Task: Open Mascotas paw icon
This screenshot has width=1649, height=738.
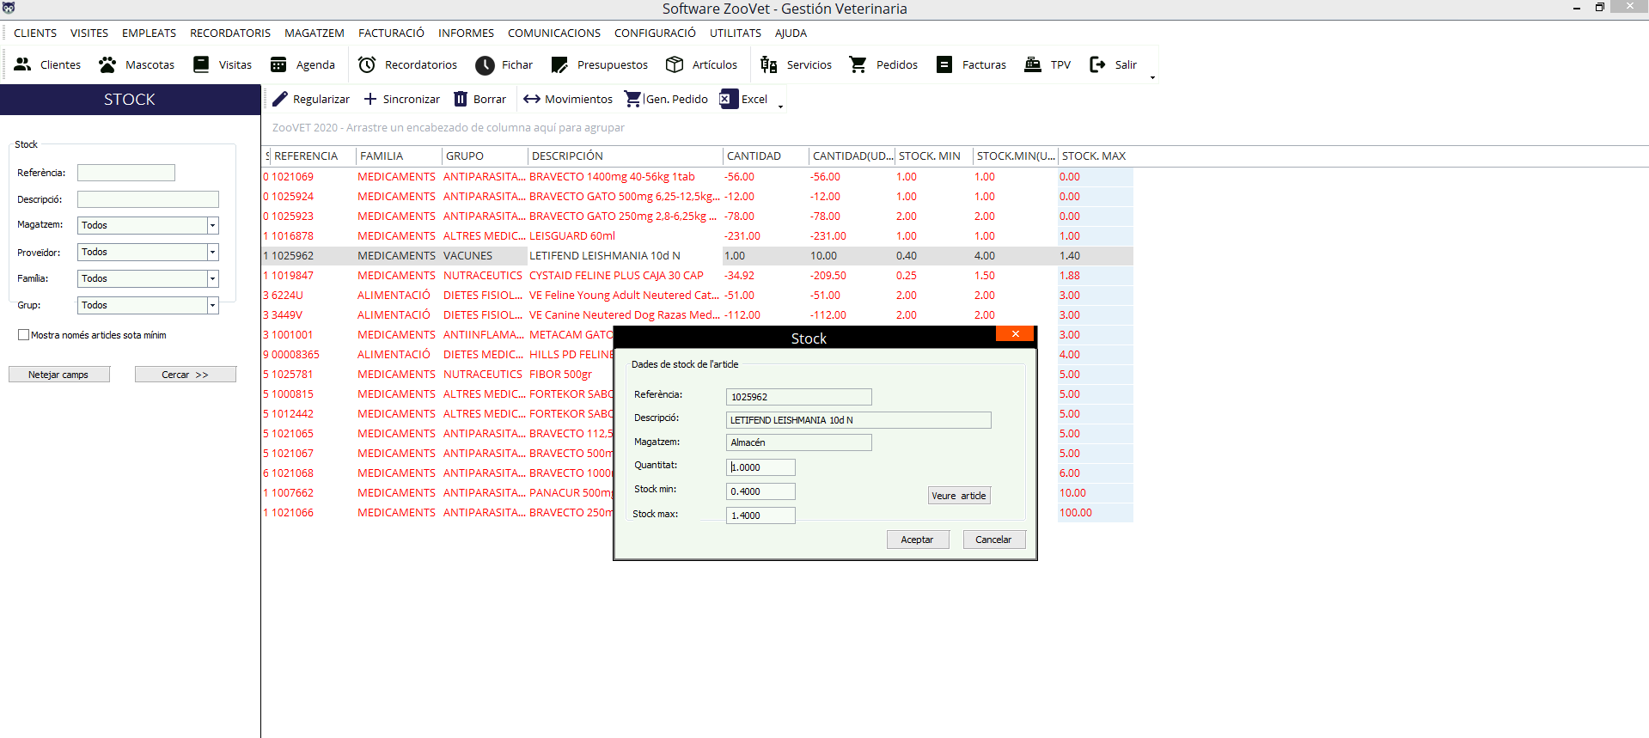Action: point(107,64)
